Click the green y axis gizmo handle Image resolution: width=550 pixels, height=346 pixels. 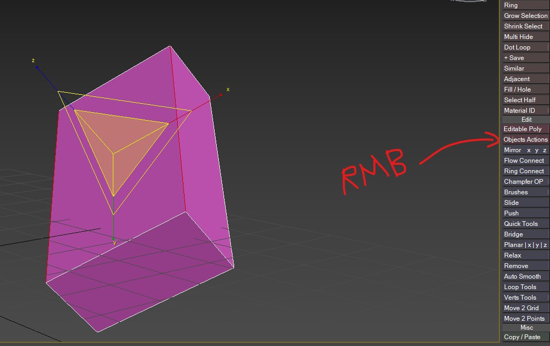(x=113, y=239)
